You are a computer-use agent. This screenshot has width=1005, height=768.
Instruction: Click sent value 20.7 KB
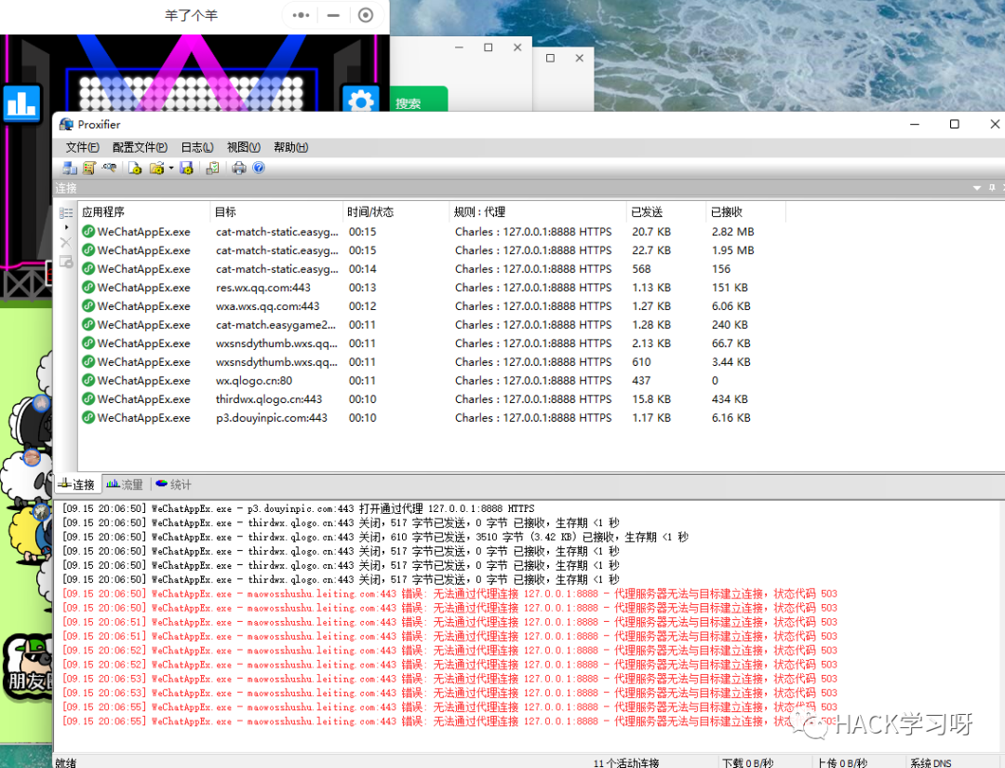coord(651,232)
